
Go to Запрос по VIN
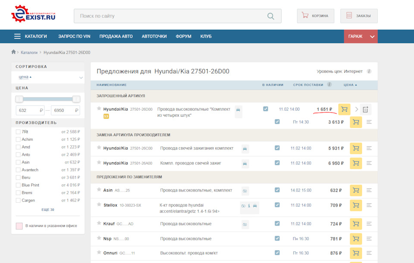[74, 37]
